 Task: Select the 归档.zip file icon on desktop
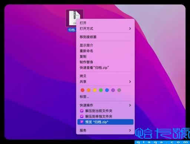(x=75, y=18)
